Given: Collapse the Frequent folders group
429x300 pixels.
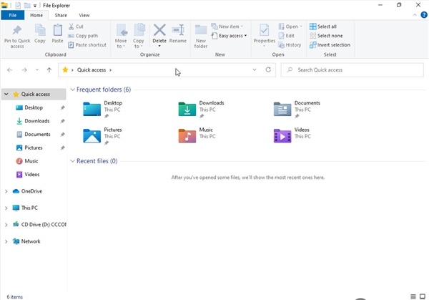Looking at the screenshot, I should click(x=72, y=89).
